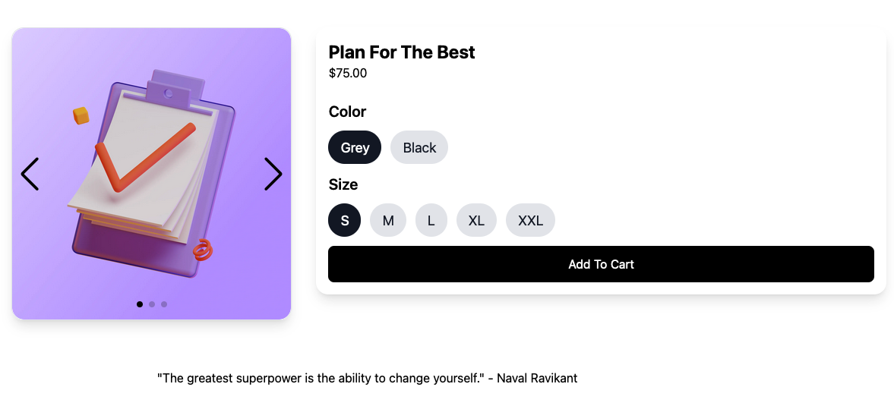Select the first carousel dot indicator
894x406 pixels.
tap(140, 304)
